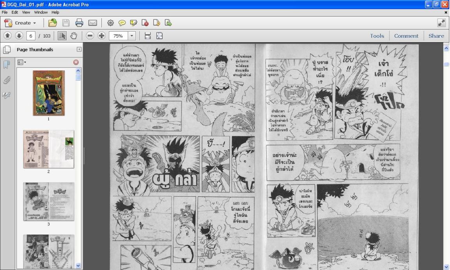Screen dimensions: 450x270
Task: Open the Window menu
Action: pyautogui.click(x=41, y=12)
